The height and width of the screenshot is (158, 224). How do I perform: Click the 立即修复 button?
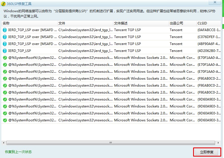(207, 152)
